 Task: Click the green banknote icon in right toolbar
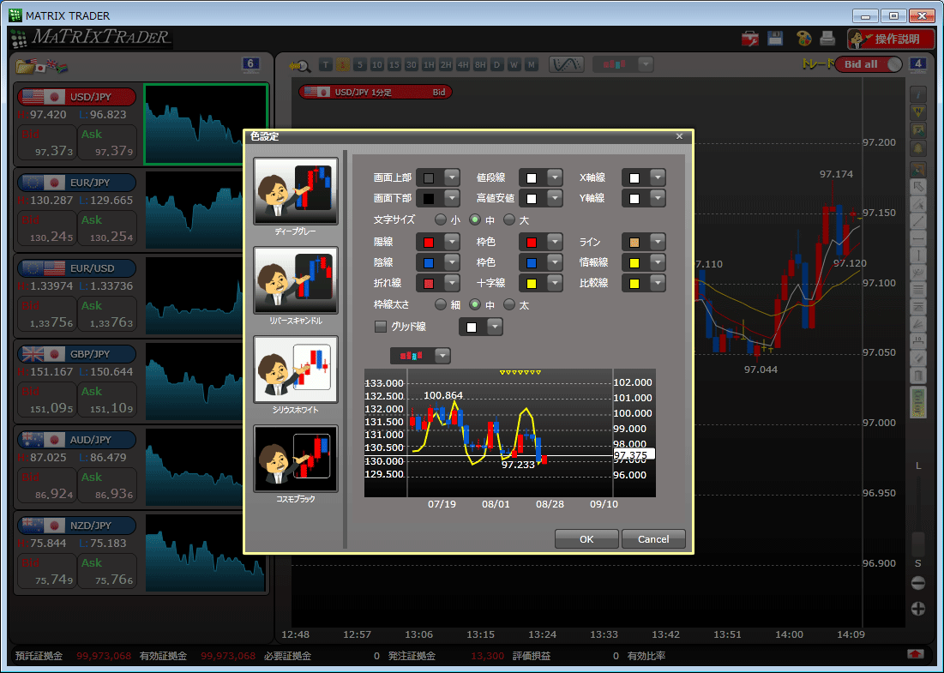point(918,403)
